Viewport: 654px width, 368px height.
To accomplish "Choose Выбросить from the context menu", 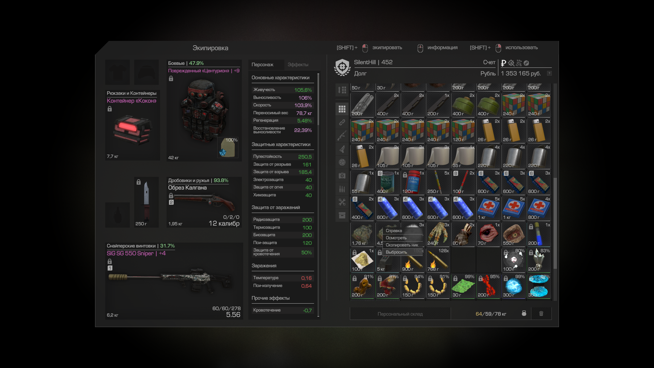I will pyautogui.click(x=396, y=252).
